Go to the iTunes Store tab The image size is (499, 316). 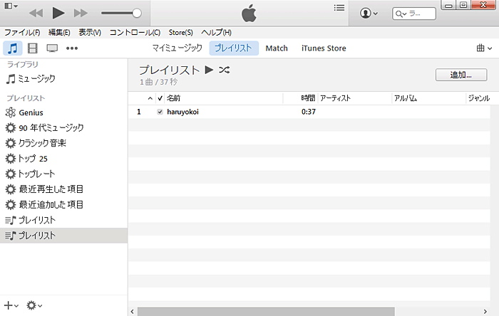pyautogui.click(x=324, y=48)
